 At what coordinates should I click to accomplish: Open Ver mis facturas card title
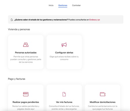click(64, 102)
